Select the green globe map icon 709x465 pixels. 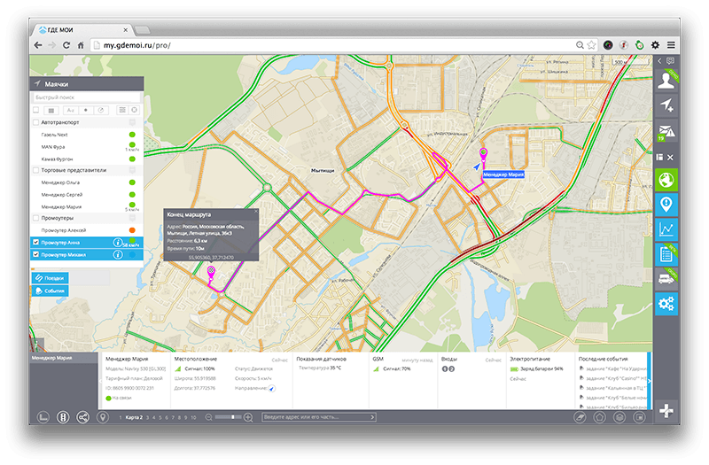tap(666, 180)
